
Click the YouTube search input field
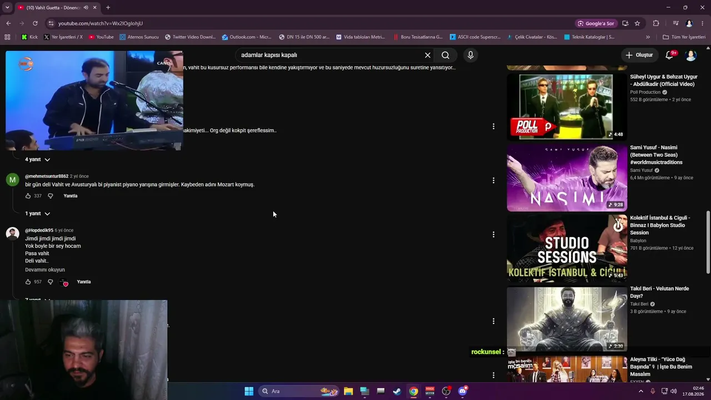329,55
